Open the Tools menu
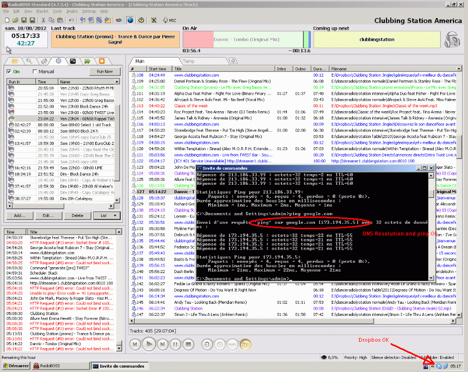 (x=57, y=11)
